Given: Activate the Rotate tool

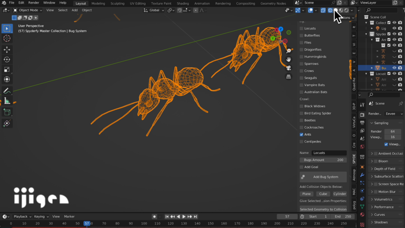Looking at the screenshot, I should click(7, 59).
